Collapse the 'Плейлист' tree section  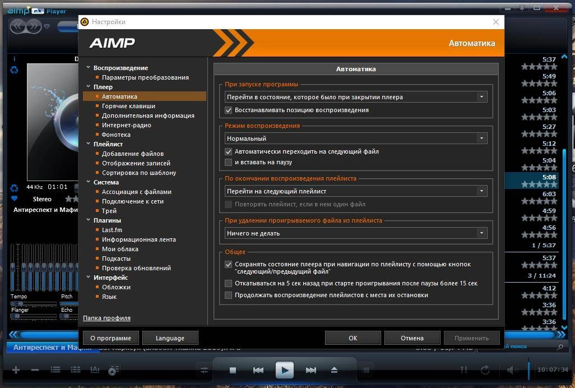click(x=89, y=144)
